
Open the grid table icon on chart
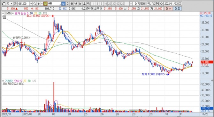pos(4,17)
